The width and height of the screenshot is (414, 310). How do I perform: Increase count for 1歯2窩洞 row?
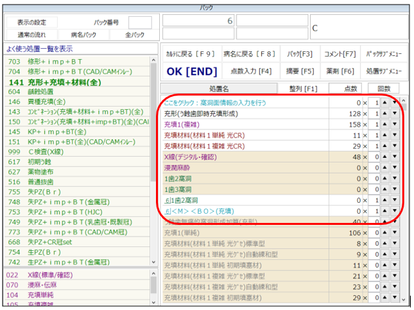click(384, 178)
